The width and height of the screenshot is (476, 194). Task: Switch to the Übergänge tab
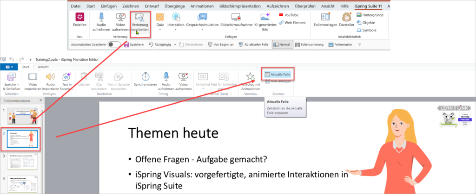click(175, 6)
